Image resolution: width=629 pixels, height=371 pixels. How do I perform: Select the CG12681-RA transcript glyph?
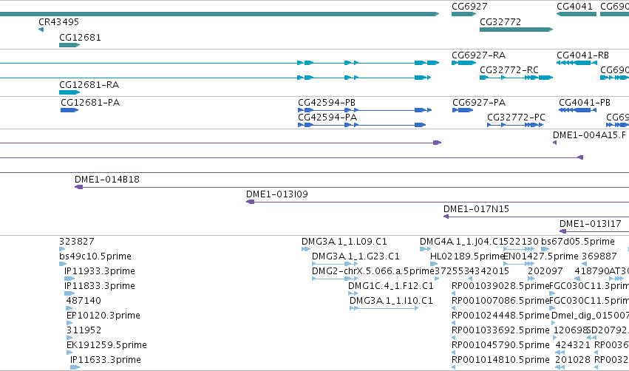(x=69, y=92)
